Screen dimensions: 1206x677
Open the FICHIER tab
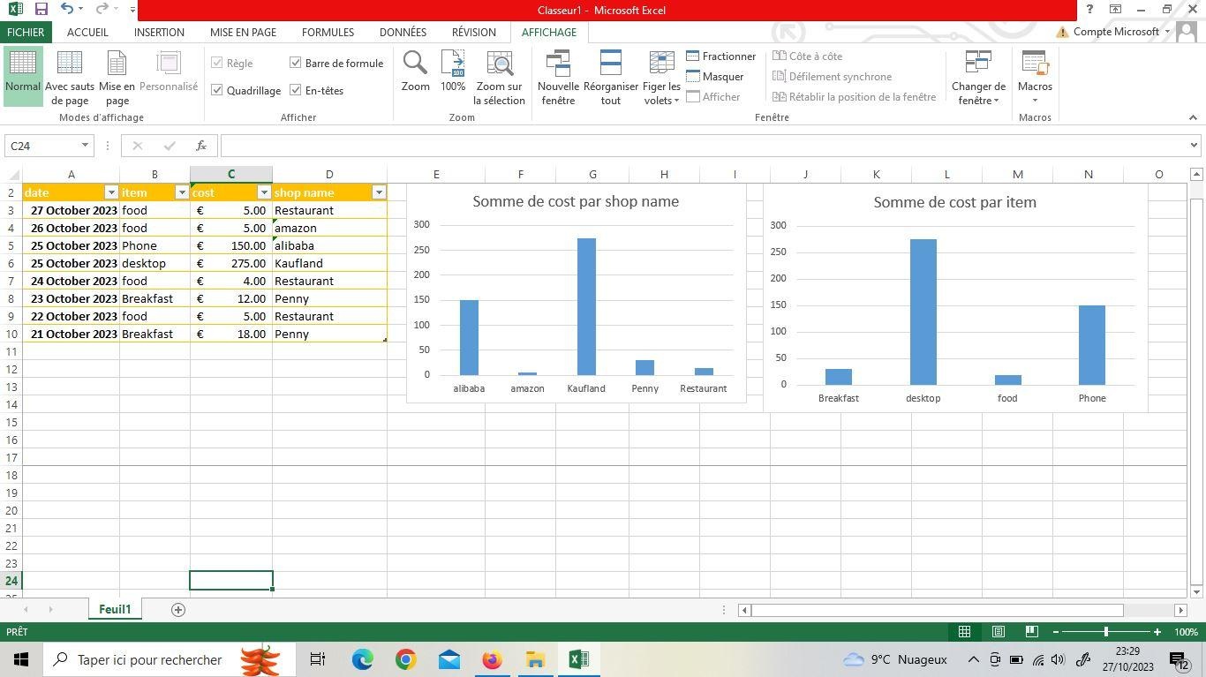coord(26,32)
